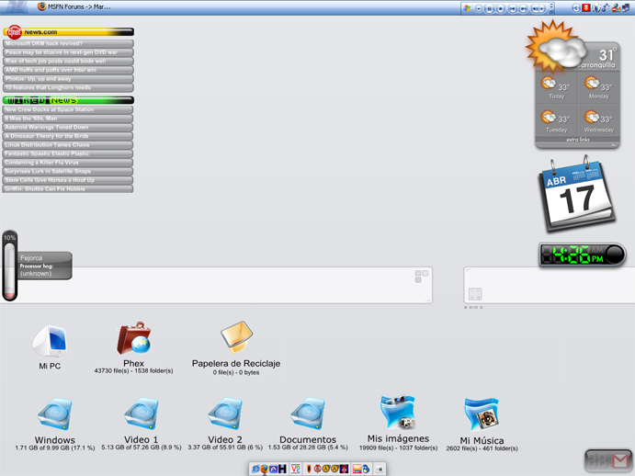Open 'AMD huffs and puffs over Intel win'
The image size is (635, 476).
68,70
